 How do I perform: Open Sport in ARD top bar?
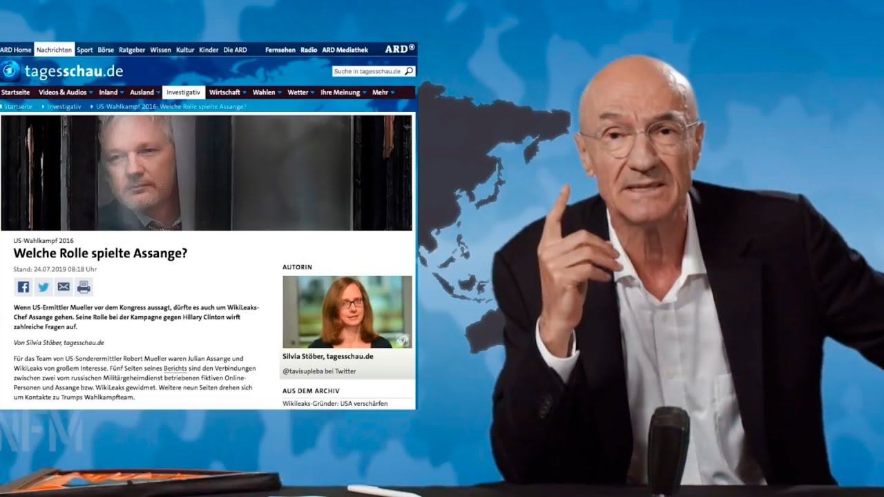(x=85, y=50)
